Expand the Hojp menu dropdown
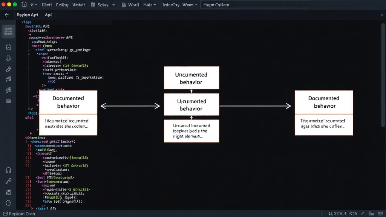This screenshot has width=386, height=217. tap(155, 5)
